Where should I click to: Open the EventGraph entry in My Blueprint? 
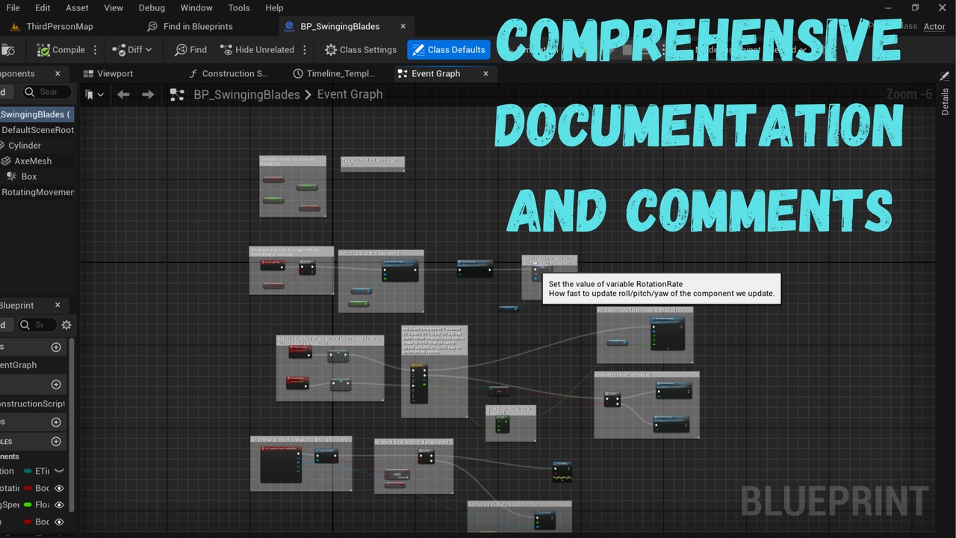[19, 365]
